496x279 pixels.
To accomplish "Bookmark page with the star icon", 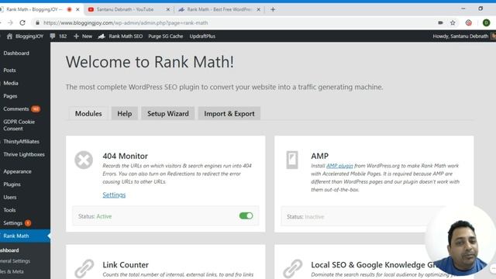I will coord(453,22).
